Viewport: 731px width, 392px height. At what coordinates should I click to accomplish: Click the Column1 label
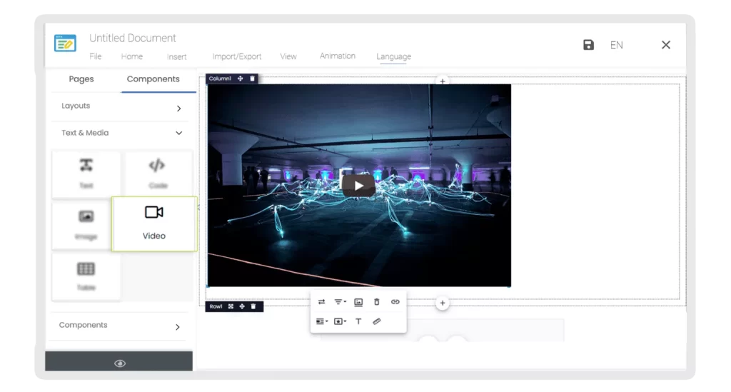[x=220, y=79]
